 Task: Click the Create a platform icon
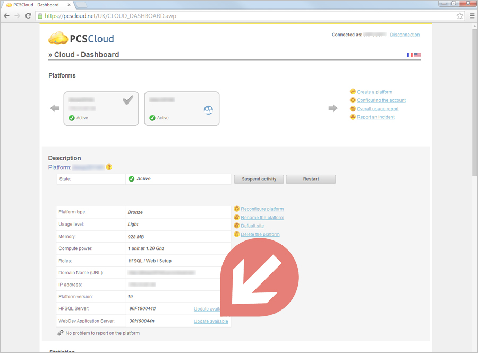353,92
